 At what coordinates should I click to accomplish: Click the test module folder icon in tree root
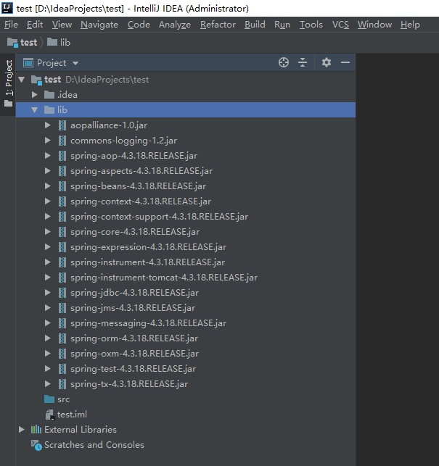(x=36, y=80)
